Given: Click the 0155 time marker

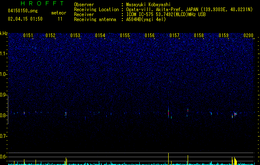Looking at the screenshot, I should pyautogui.click(x=125, y=35).
